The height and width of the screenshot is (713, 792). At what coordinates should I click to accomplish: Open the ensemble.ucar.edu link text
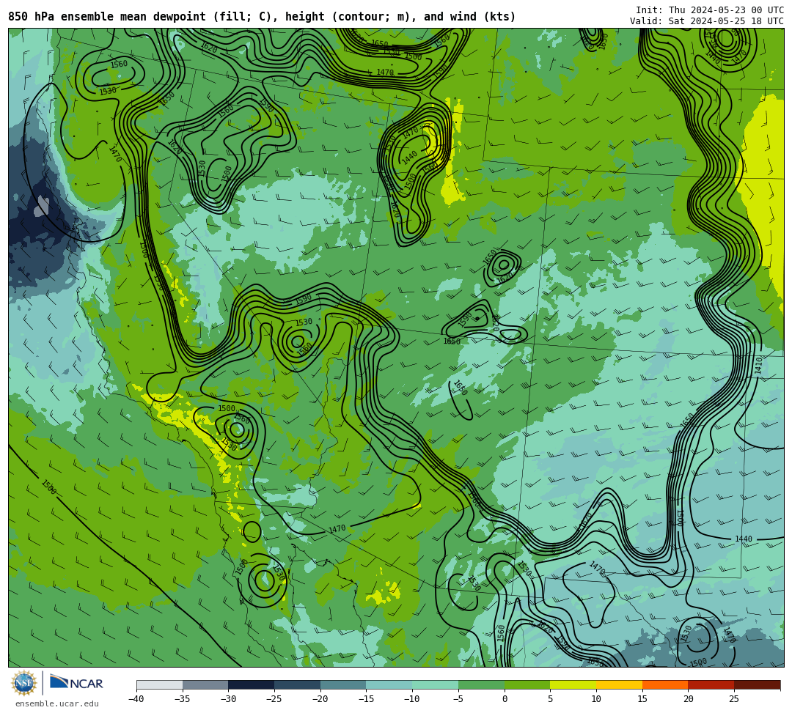57,703
